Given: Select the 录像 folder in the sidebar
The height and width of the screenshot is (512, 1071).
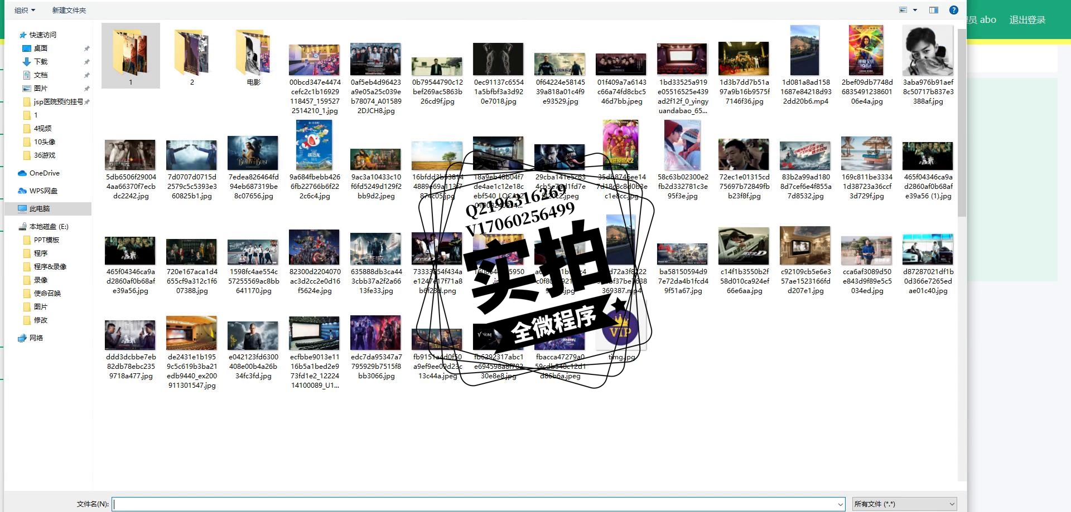Looking at the screenshot, I should click(x=41, y=280).
